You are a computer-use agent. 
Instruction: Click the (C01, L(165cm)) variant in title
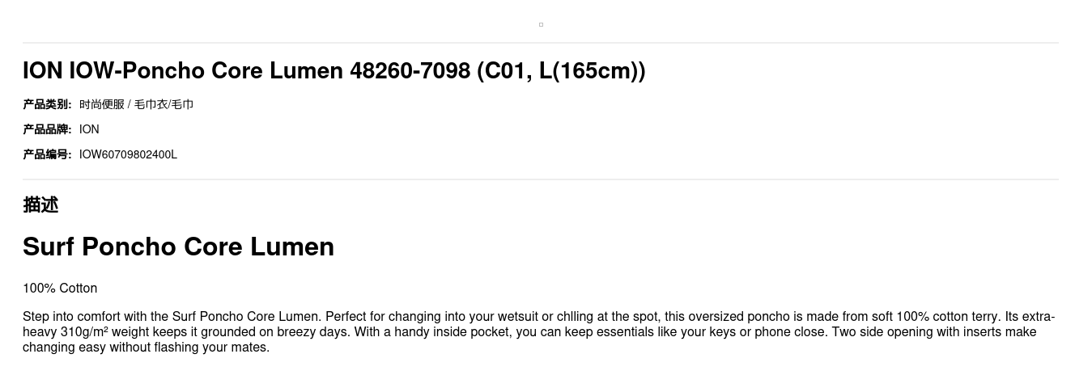(561, 71)
